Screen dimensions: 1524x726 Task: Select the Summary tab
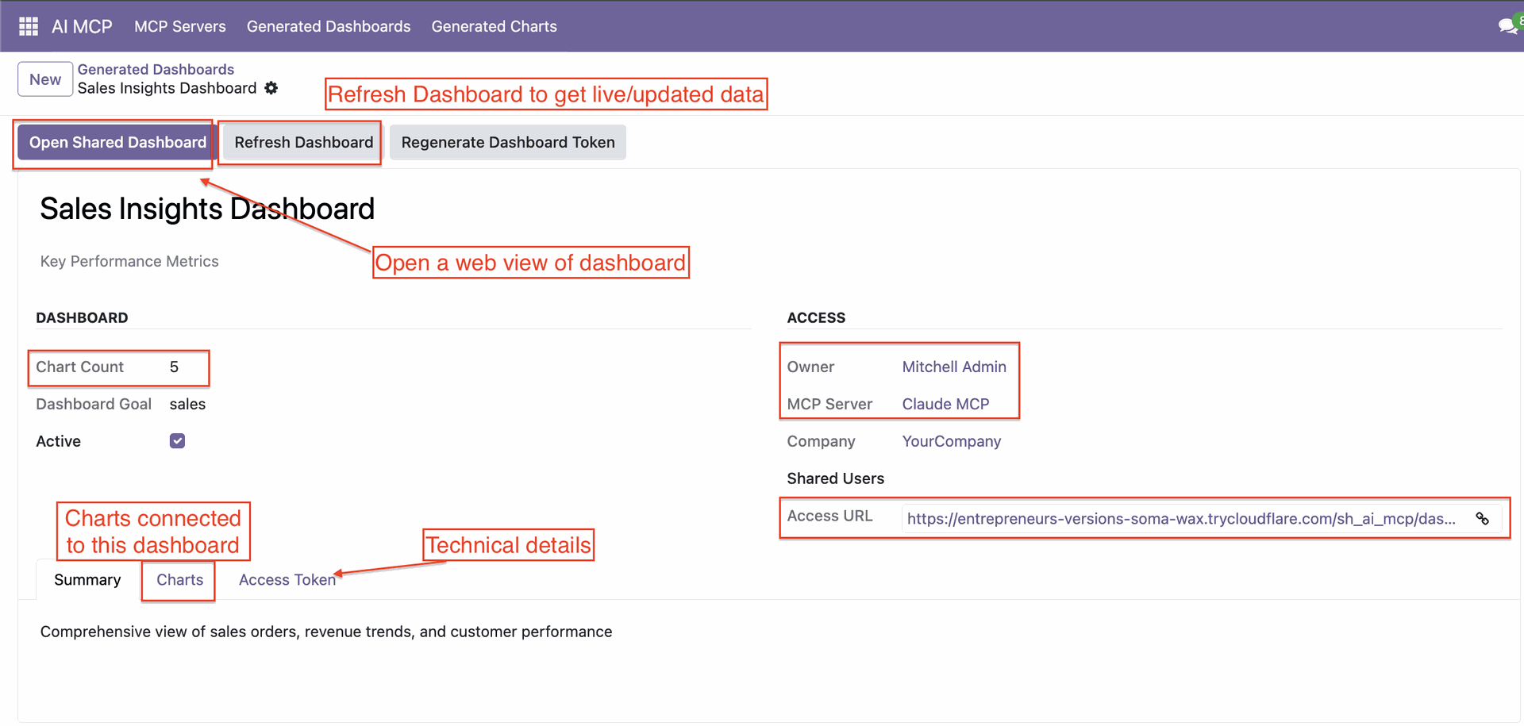[x=87, y=580]
